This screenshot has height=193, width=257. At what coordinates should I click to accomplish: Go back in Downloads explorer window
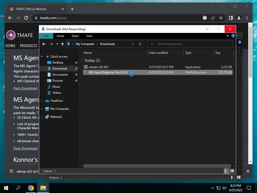(x=44, y=44)
